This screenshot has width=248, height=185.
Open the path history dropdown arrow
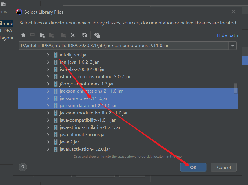click(232, 46)
